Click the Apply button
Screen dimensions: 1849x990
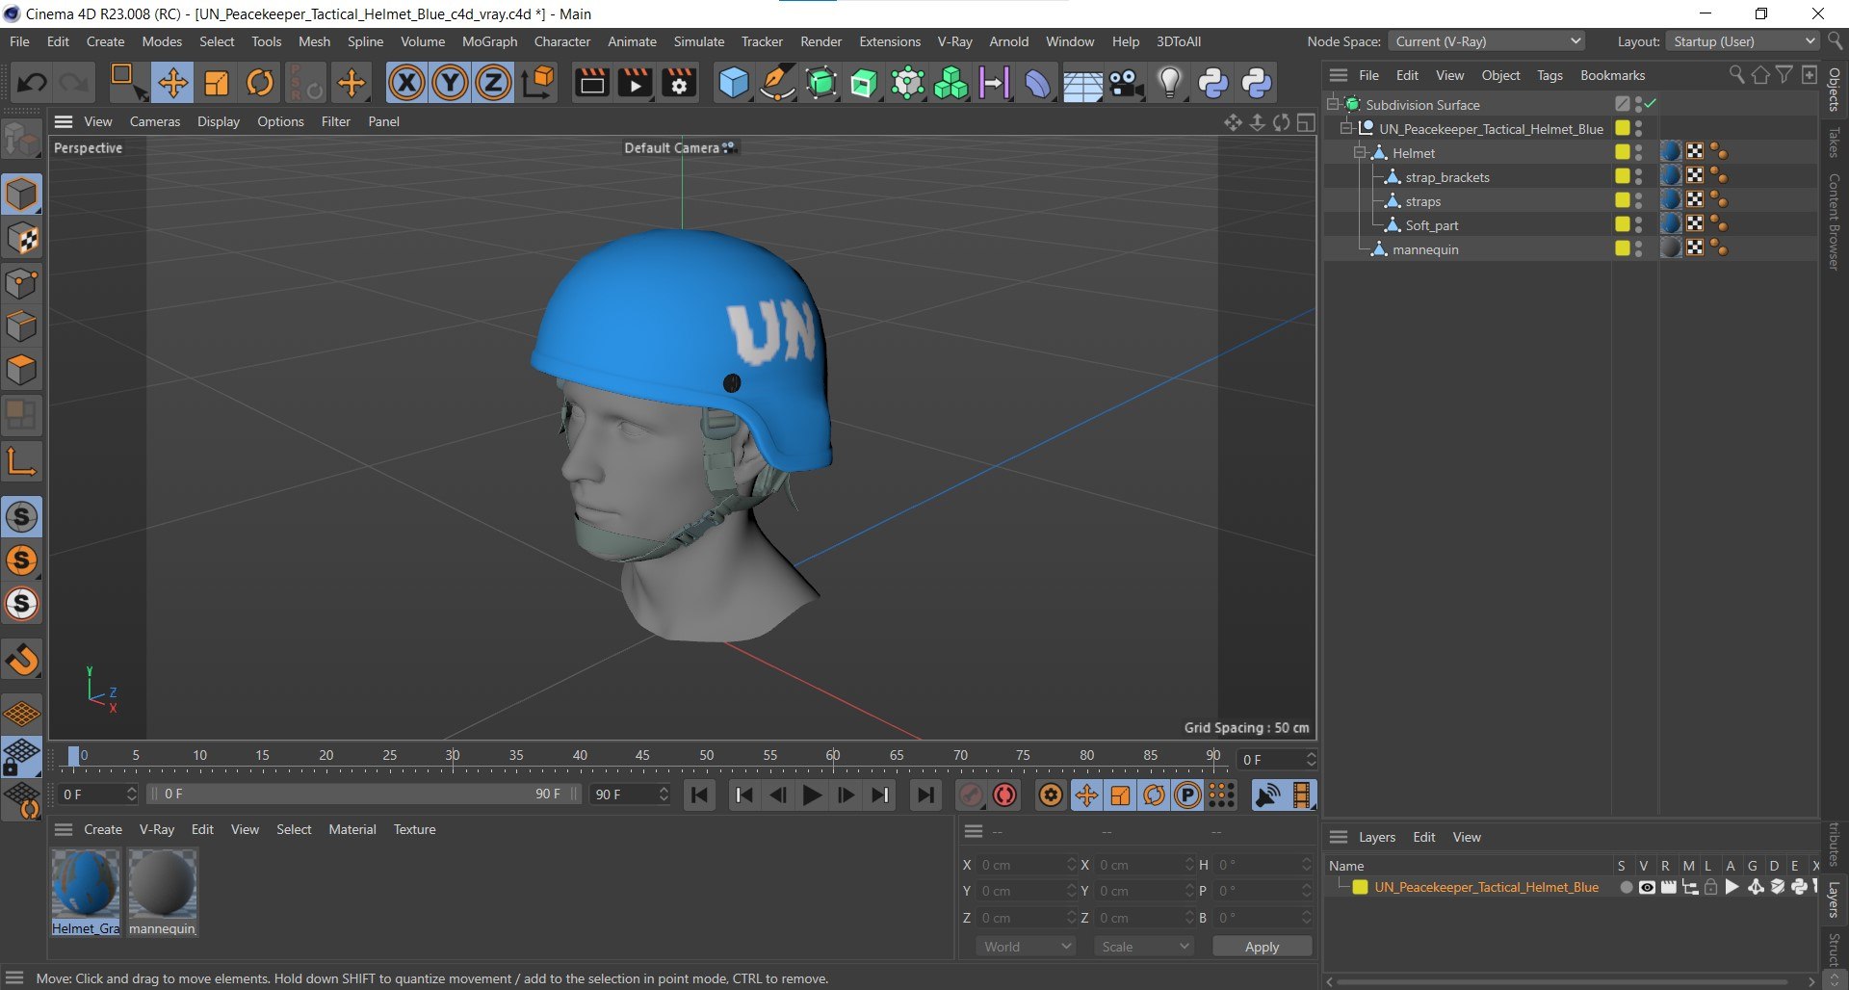[x=1262, y=947]
